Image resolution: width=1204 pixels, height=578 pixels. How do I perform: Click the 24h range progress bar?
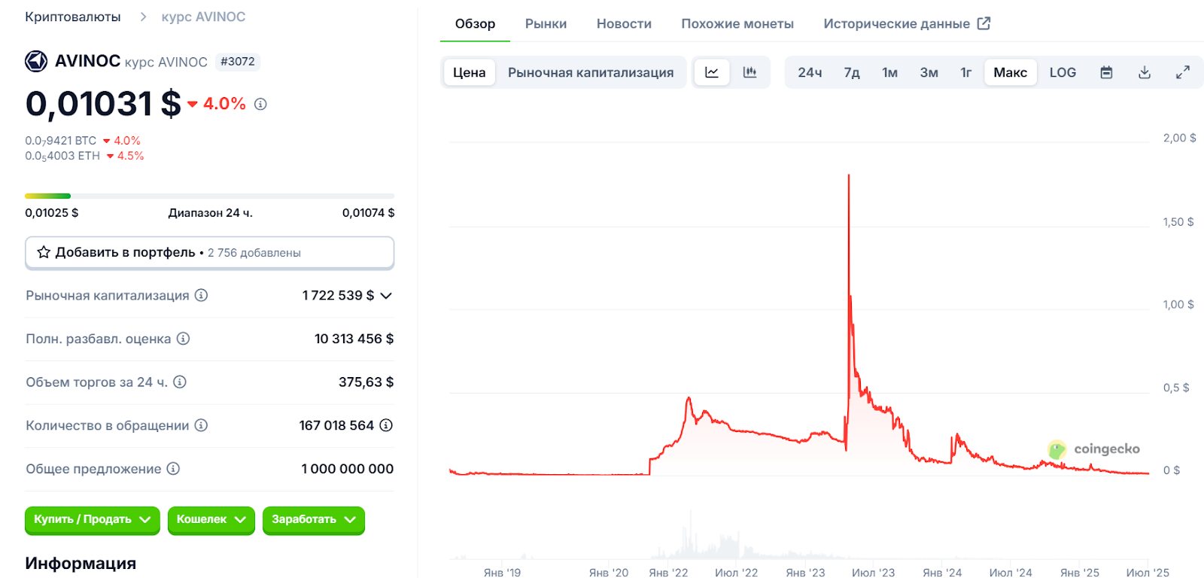pyautogui.click(x=209, y=196)
